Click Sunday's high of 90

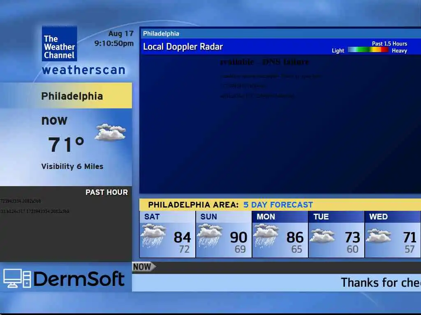[238, 237]
